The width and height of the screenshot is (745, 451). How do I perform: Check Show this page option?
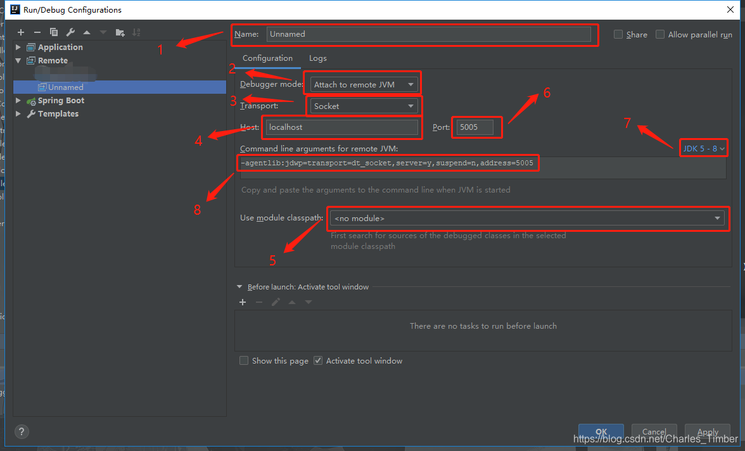click(x=244, y=360)
